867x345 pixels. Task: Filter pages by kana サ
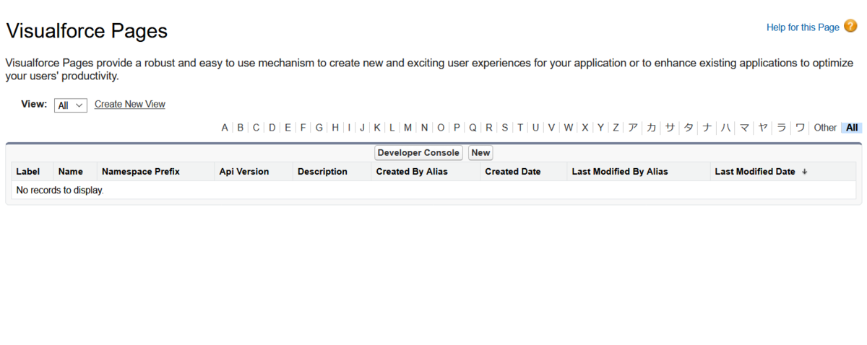(670, 128)
